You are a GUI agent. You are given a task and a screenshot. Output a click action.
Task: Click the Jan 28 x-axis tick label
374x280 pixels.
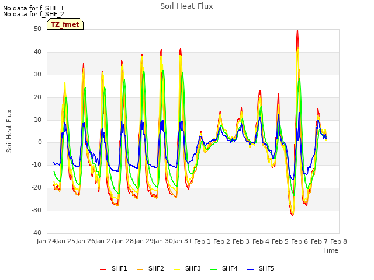pyautogui.click(x=124, y=241)
